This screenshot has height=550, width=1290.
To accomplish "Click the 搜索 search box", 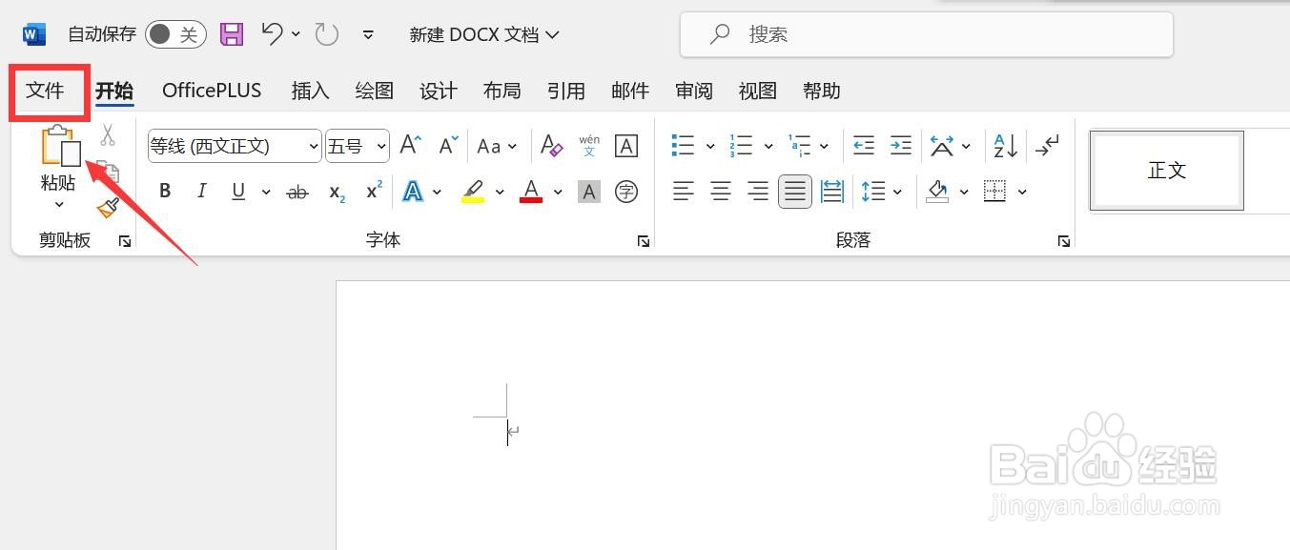I will pos(925,33).
